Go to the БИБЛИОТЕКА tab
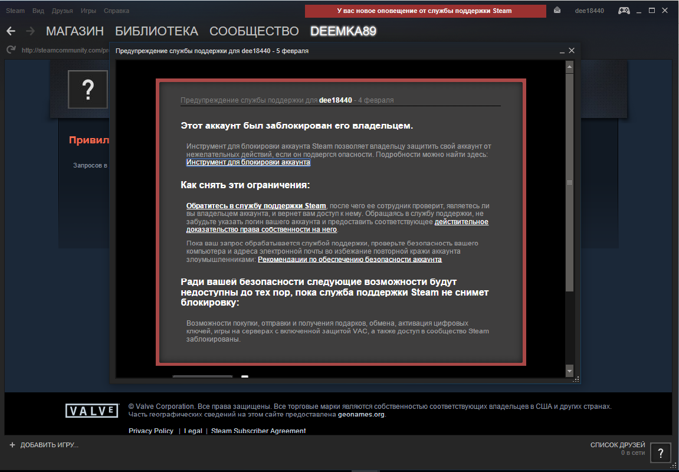This screenshot has width=679, height=472. pyautogui.click(x=157, y=31)
